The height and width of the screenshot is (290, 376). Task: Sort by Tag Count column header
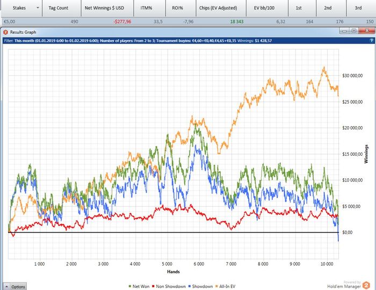[x=58, y=8]
